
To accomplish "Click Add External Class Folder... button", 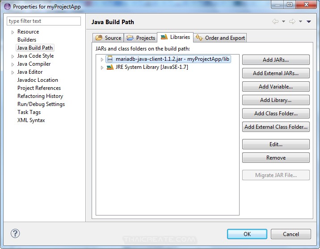I will tap(276, 127).
